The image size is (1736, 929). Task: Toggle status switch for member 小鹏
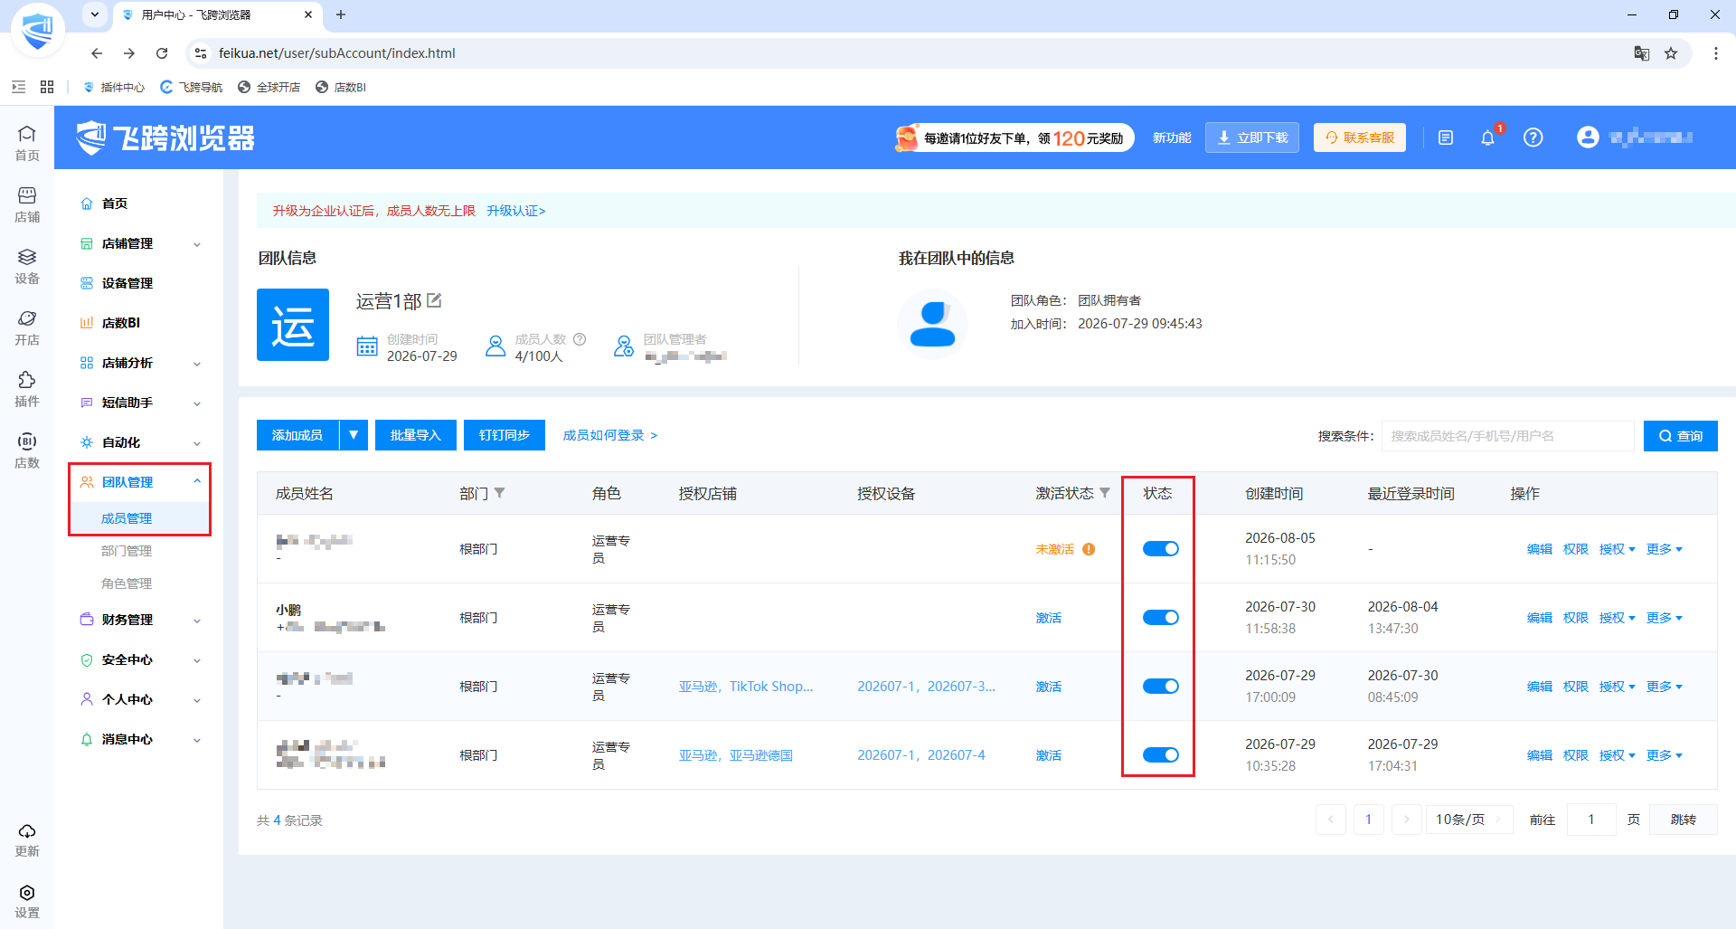point(1161,618)
